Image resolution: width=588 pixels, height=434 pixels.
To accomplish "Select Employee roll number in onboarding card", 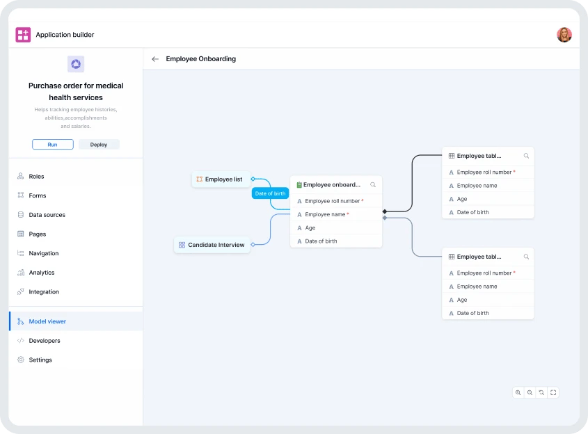I will coord(336,201).
